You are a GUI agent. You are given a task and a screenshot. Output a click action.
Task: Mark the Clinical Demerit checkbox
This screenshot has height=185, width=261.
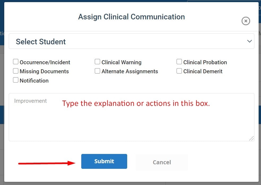pos(179,71)
